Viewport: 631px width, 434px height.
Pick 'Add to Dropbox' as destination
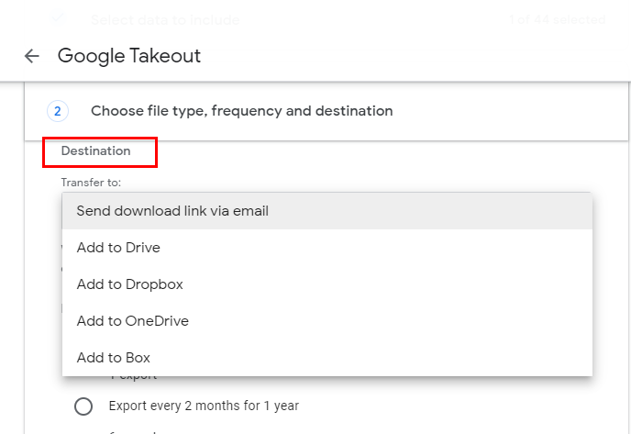[129, 284]
